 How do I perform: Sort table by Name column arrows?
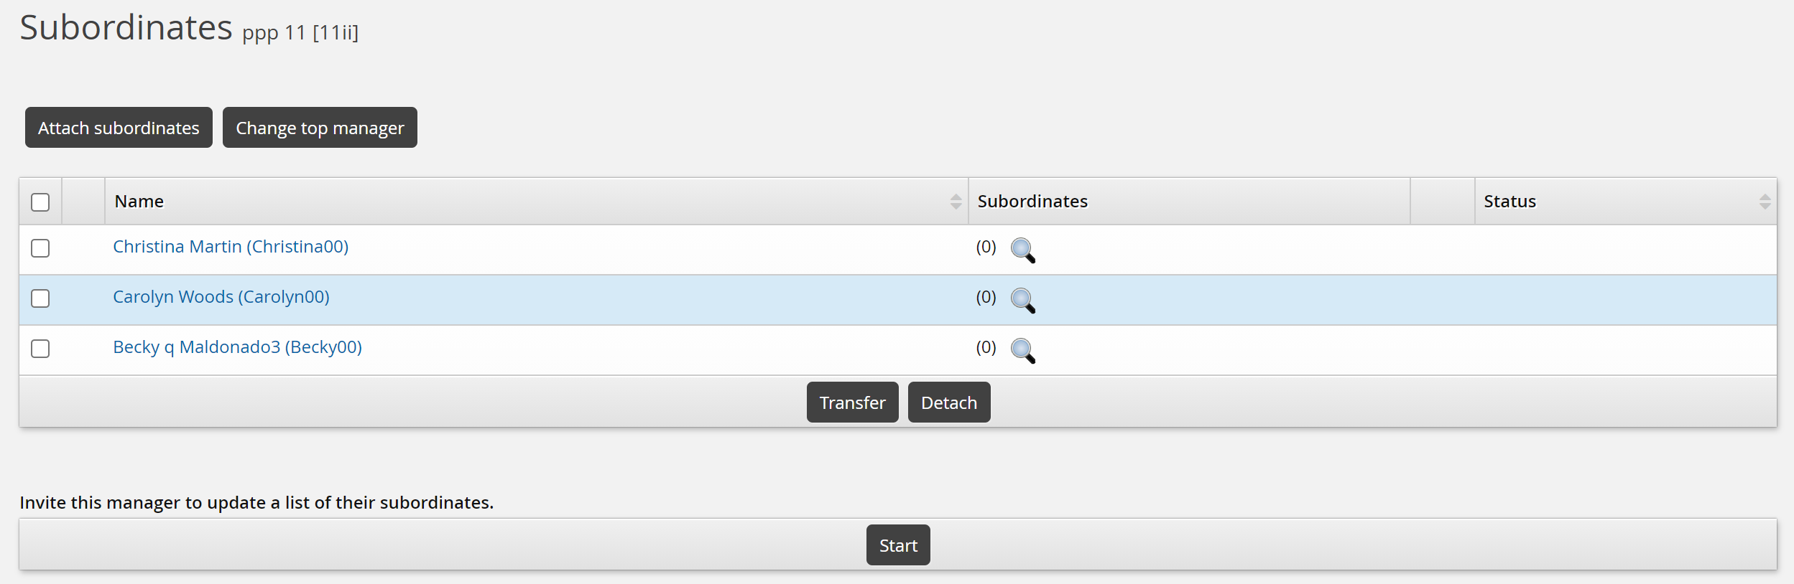pos(955,202)
